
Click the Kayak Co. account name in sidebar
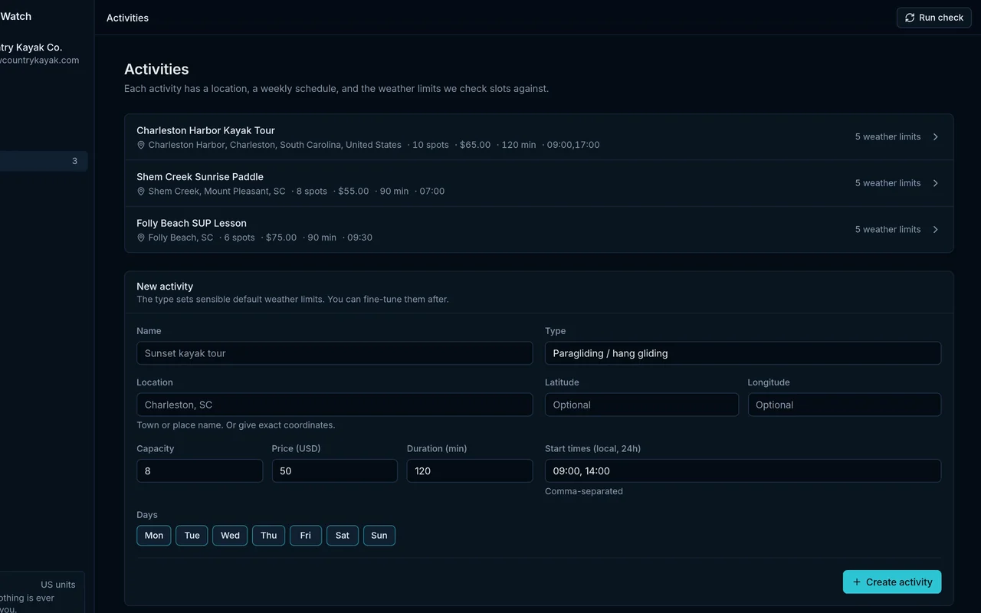(31, 48)
